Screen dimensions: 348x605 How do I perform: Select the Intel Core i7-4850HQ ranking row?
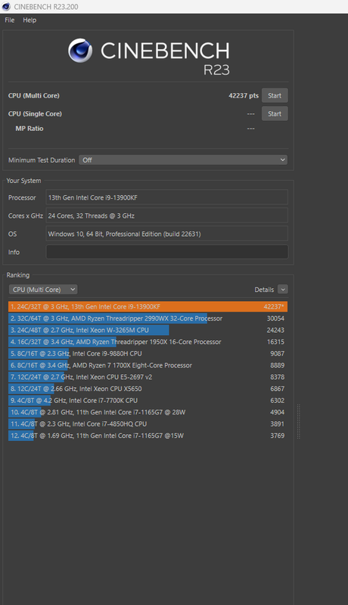[x=148, y=423]
